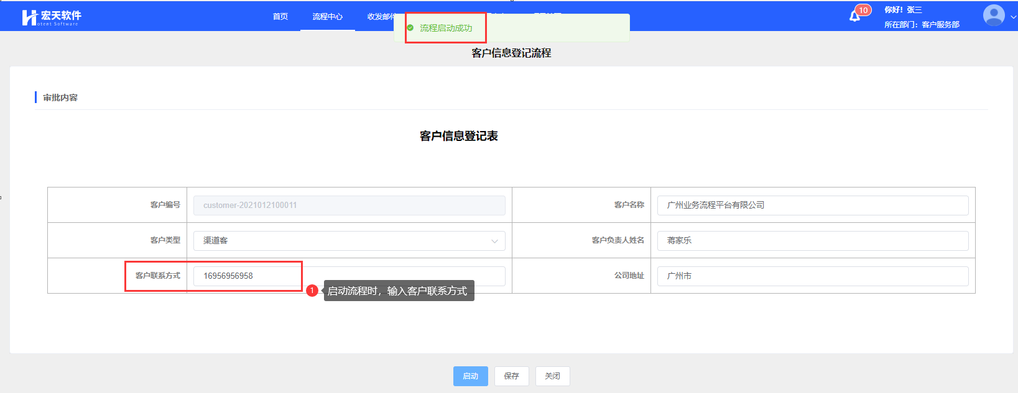This screenshot has height=393, width=1018.
Task: Focus the 客户联系方式 phone number field
Action: 349,276
